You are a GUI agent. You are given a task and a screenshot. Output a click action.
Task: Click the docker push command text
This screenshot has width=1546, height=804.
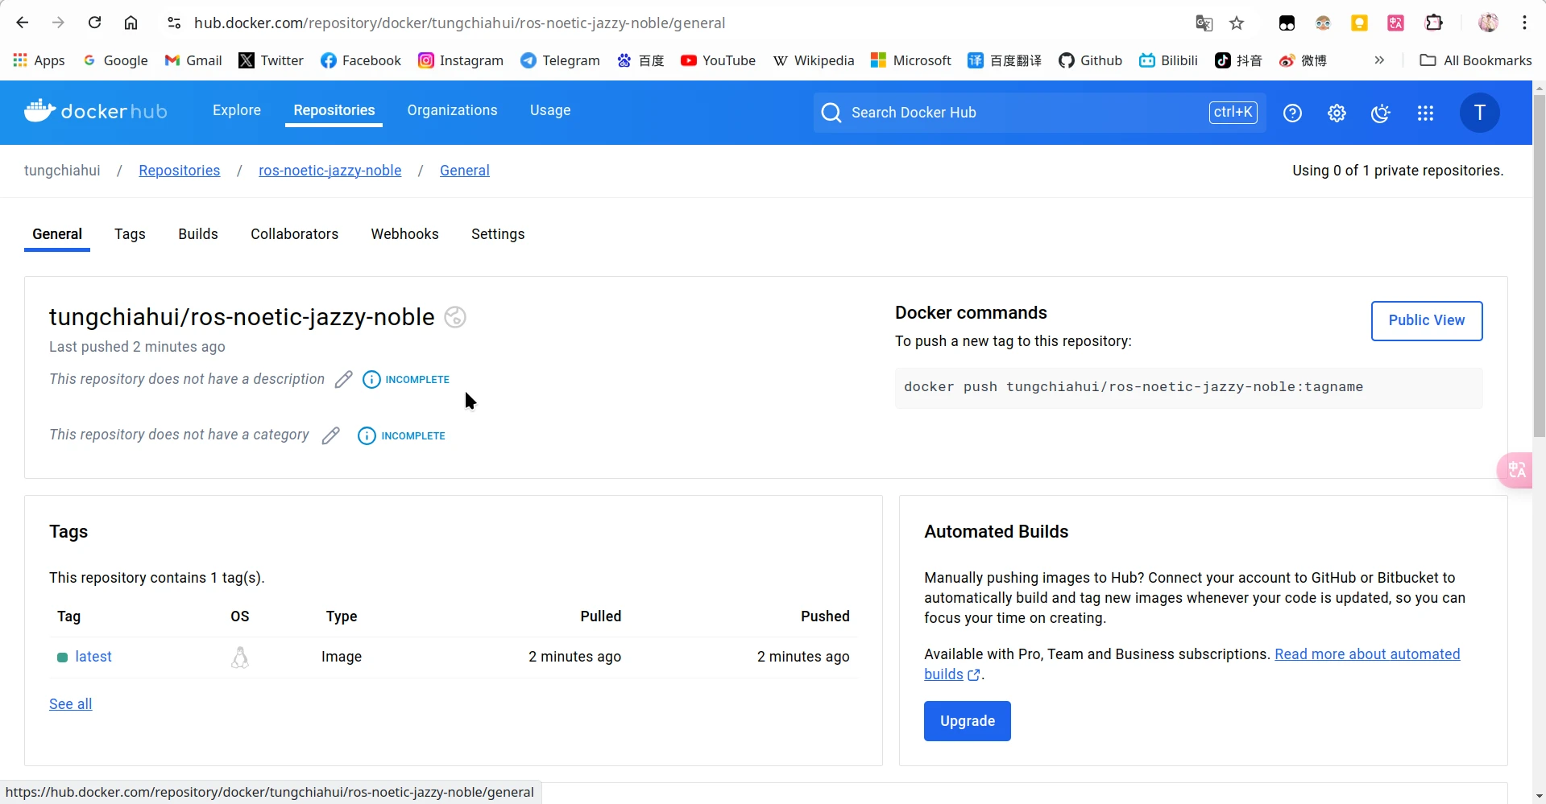[1133, 387]
